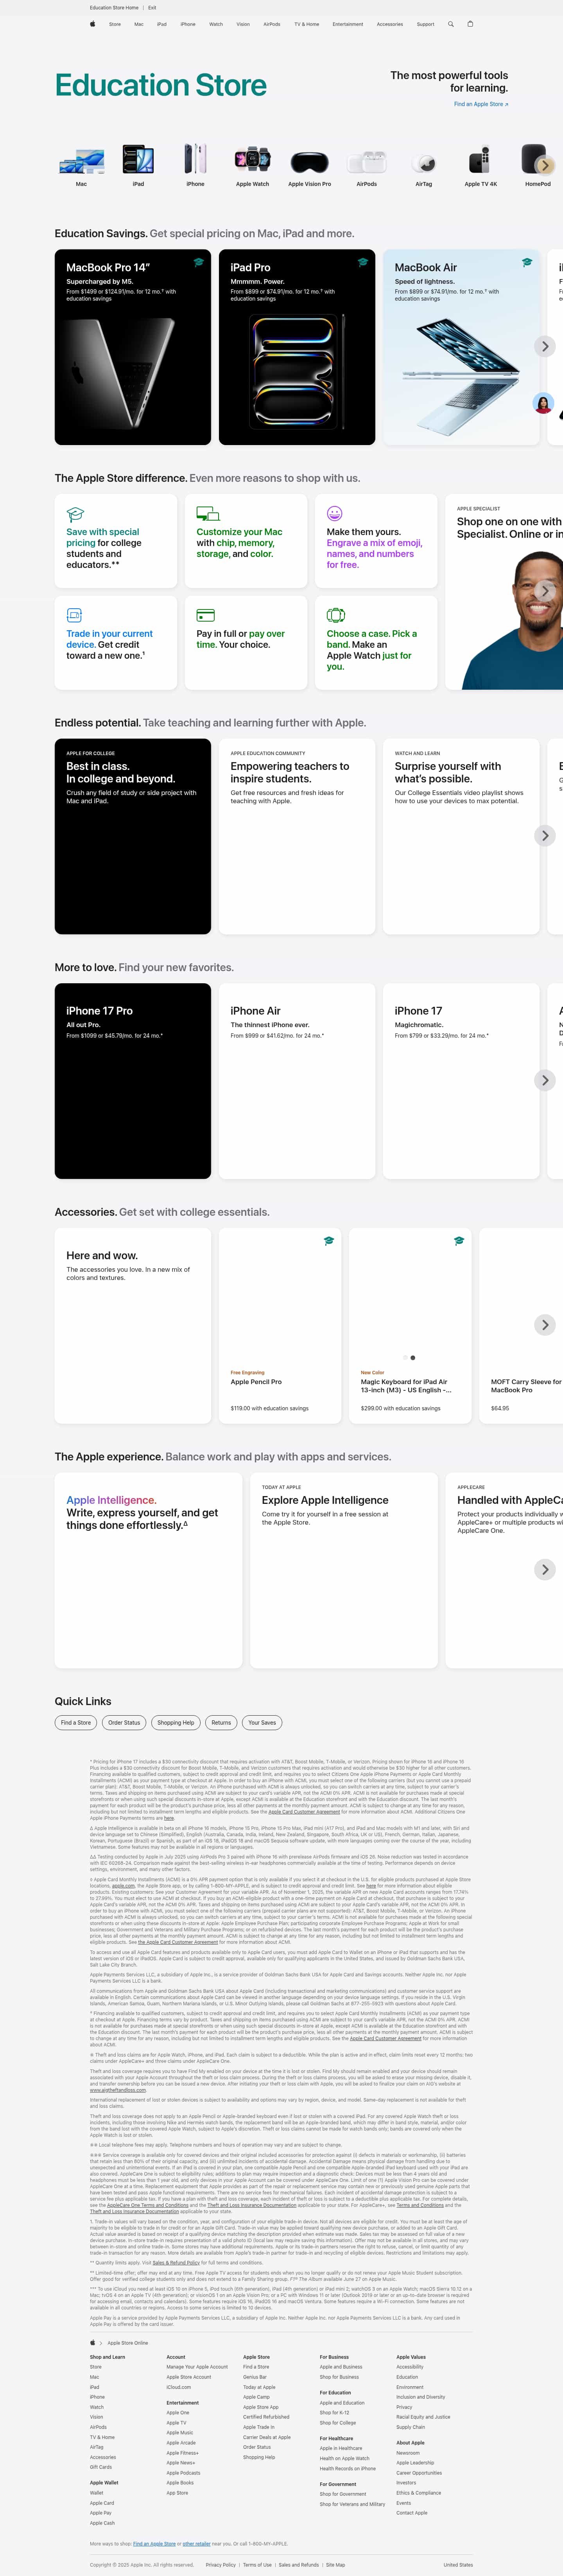This screenshot has width=563, height=2576.
Task: Click the credit card icon above 'Pay in full'
Action: tap(206, 615)
